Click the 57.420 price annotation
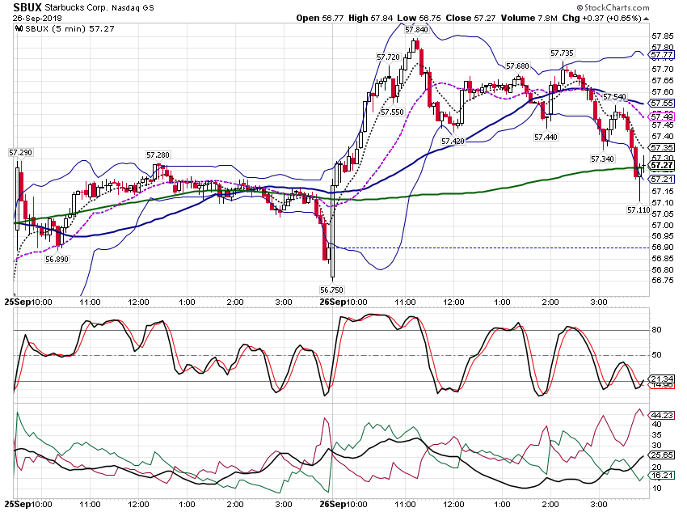Image resolution: width=687 pixels, height=512 pixels. [x=453, y=141]
